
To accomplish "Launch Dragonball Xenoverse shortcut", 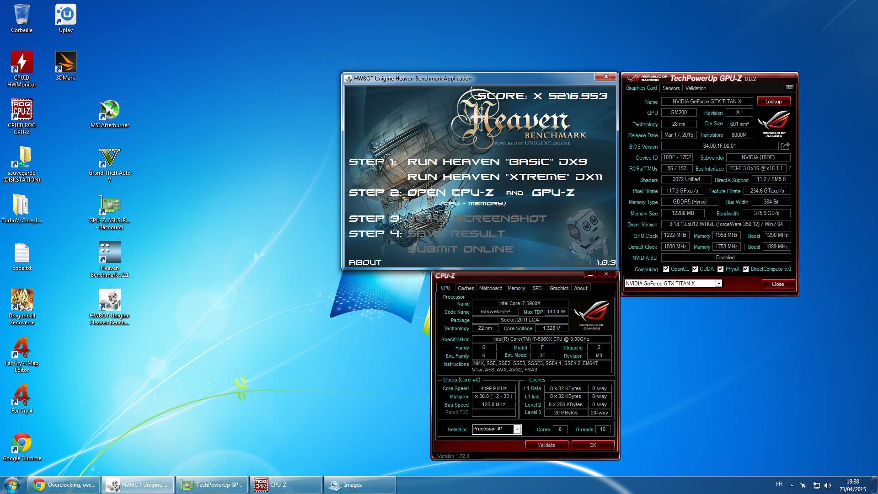I will [21, 307].
